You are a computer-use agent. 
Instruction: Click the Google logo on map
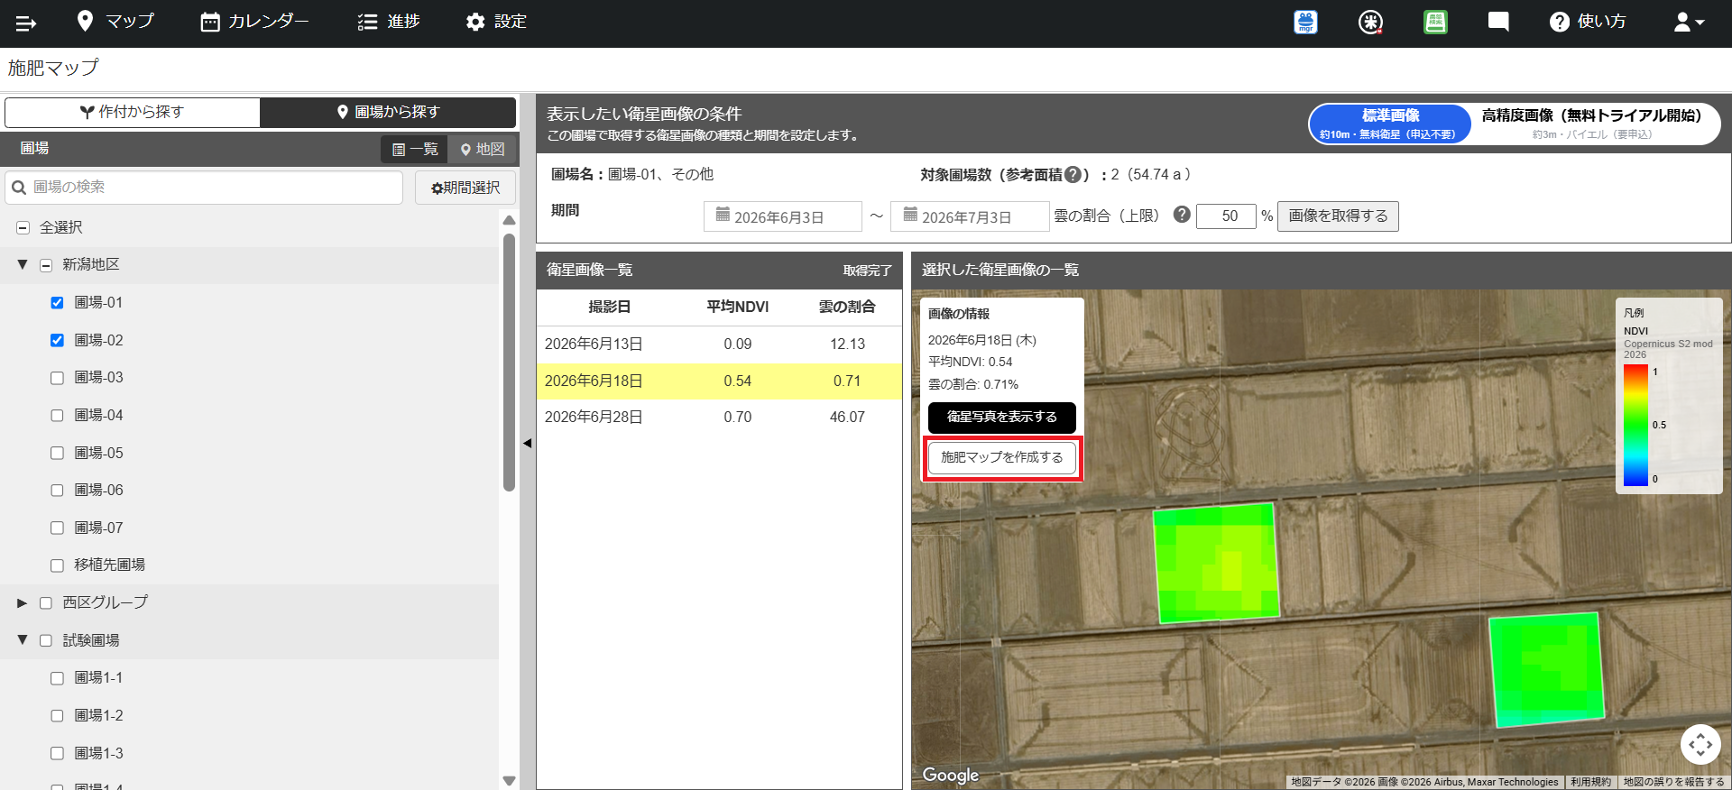point(950,775)
